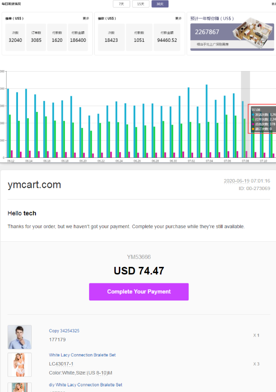Screen dimensions: 276x392
Task: Select the 30天 range tab
Action: (160, 4)
